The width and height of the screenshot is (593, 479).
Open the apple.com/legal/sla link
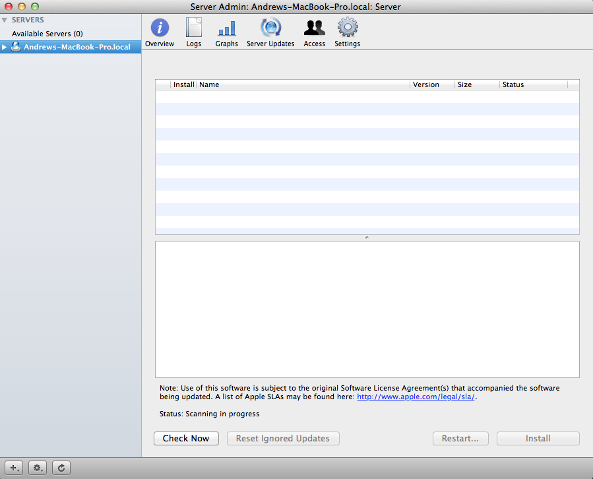tap(416, 397)
